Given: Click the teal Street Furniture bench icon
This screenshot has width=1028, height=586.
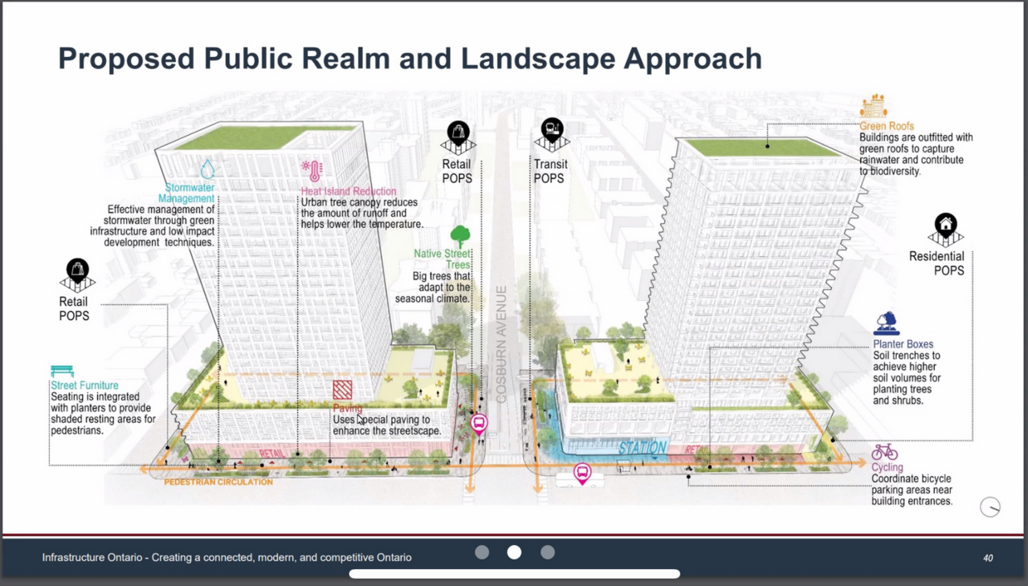Looking at the screenshot, I should pyautogui.click(x=62, y=371).
